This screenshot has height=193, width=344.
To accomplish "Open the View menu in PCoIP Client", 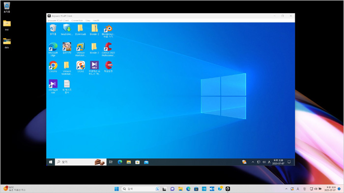I will 88,20.
